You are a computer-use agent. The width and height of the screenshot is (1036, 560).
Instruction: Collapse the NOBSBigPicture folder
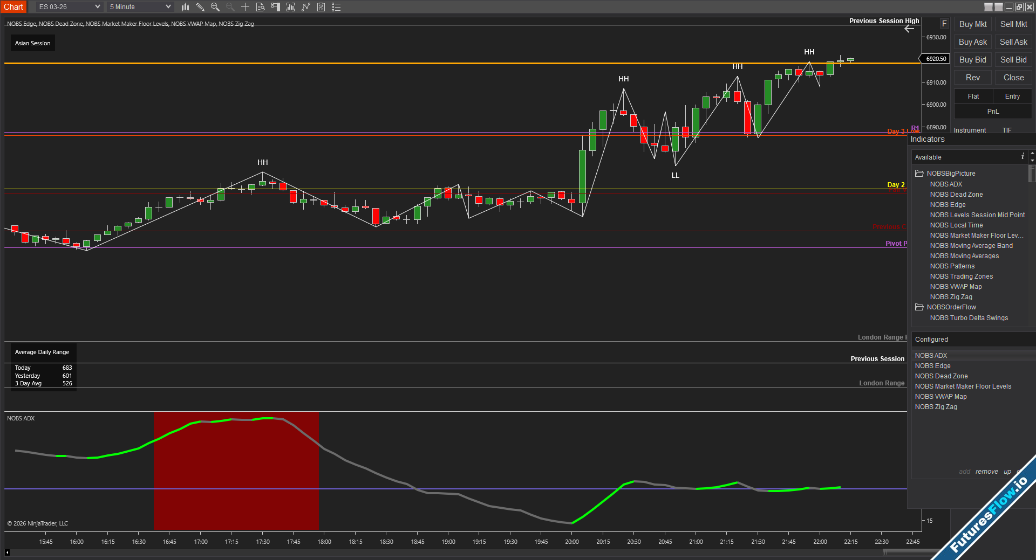tap(919, 174)
